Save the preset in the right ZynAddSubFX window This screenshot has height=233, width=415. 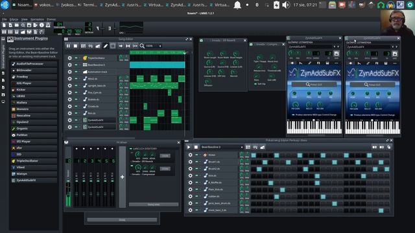[395, 54]
